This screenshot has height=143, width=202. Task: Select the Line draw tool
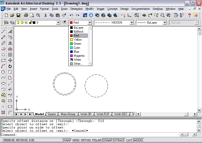tap(3, 31)
